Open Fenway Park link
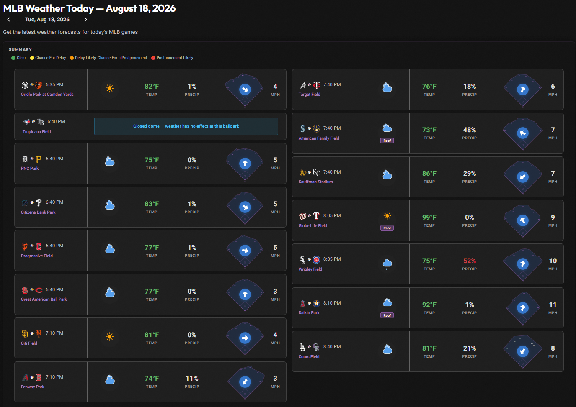The width and height of the screenshot is (576, 407). (33, 387)
